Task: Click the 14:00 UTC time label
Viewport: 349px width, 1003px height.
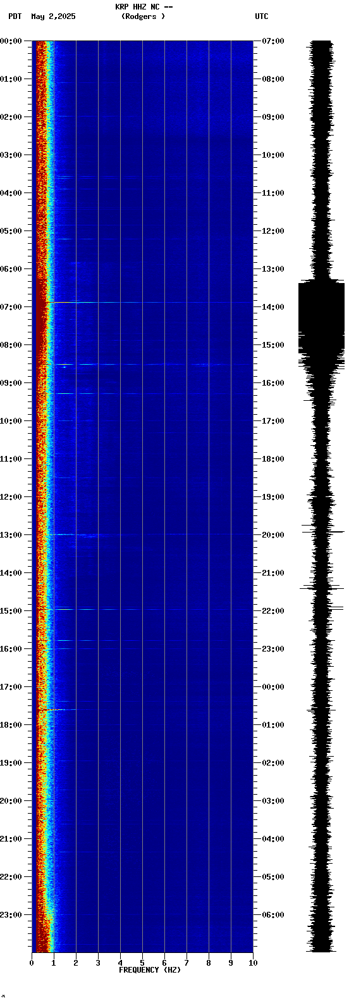Action: click(273, 307)
